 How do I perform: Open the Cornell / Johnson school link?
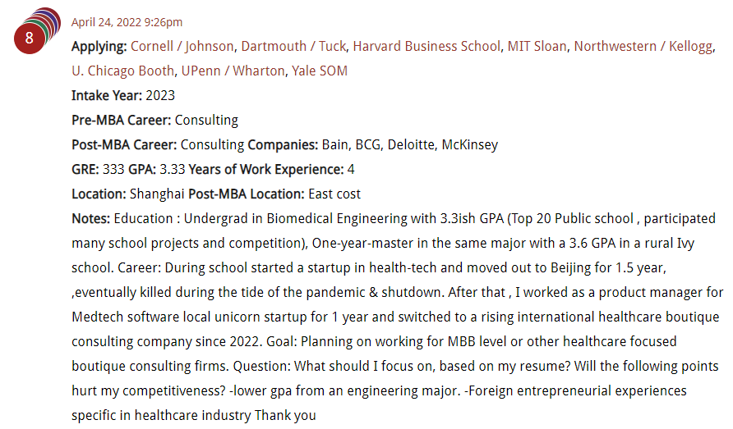tap(182, 46)
